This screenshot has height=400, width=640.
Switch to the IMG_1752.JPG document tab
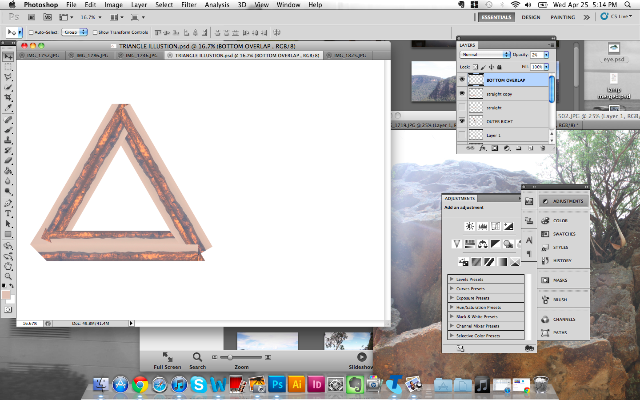click(41, 56)
